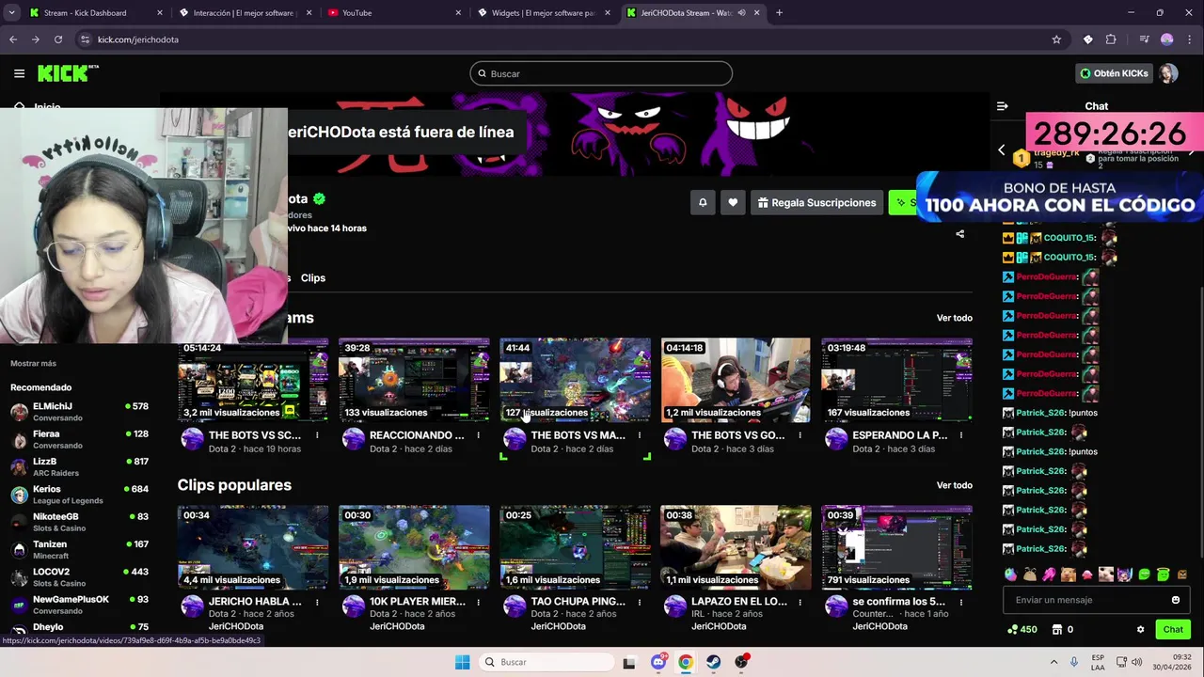The height and width of the screenshot is (677, 1204).
Task: Open the Steam taskbar icon
Action: point(714,662)
